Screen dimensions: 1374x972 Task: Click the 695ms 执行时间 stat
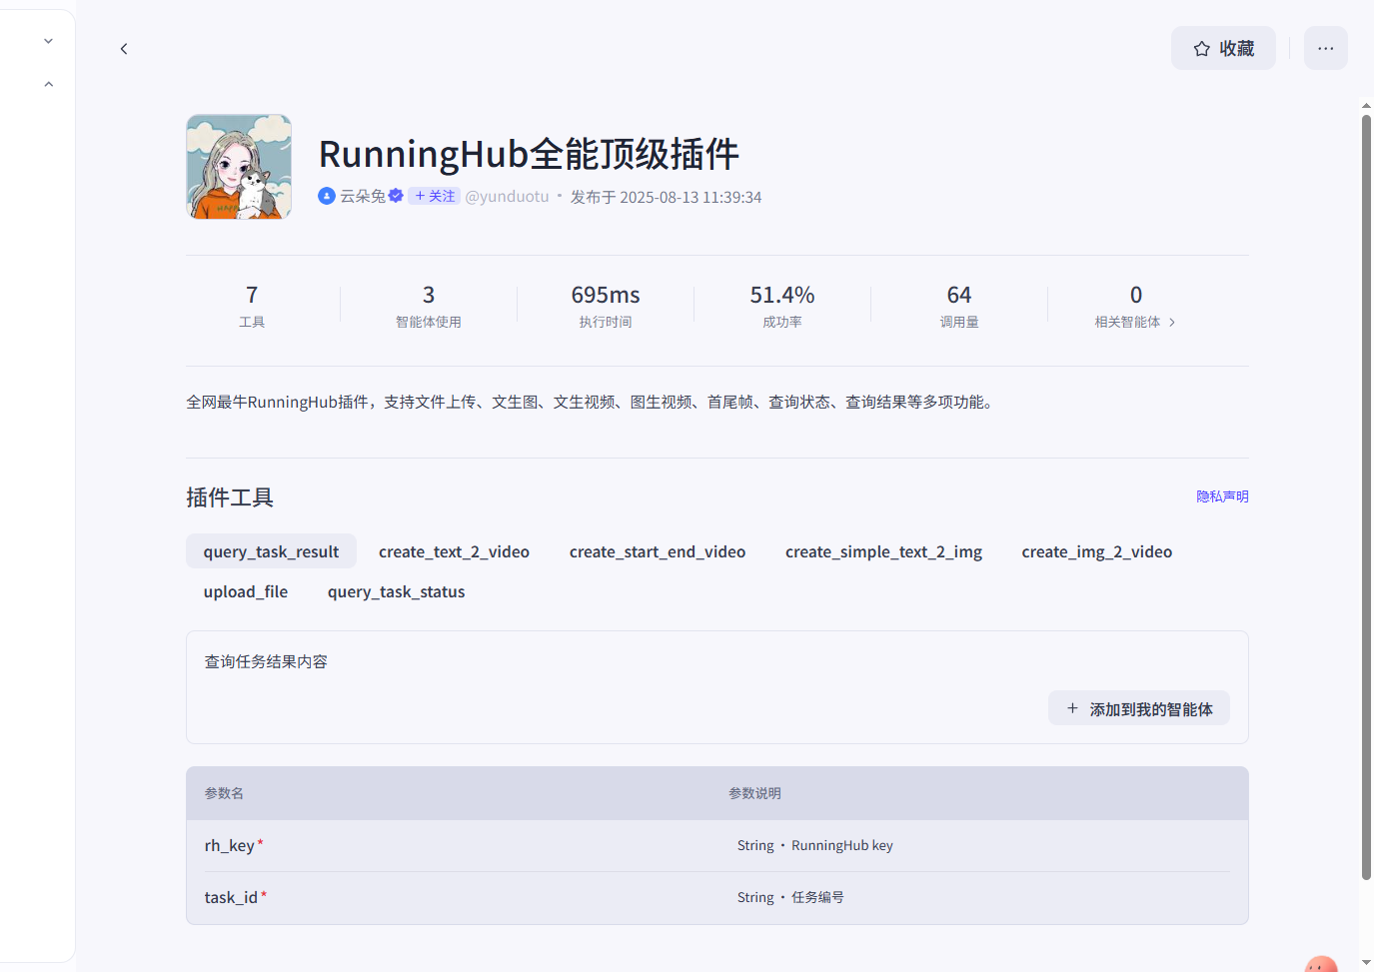pyautogui.click(x=606, y=306)
